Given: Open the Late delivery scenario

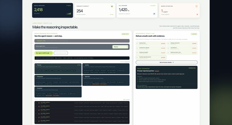Looking at the screenshot, I should [x=182, y=48].
